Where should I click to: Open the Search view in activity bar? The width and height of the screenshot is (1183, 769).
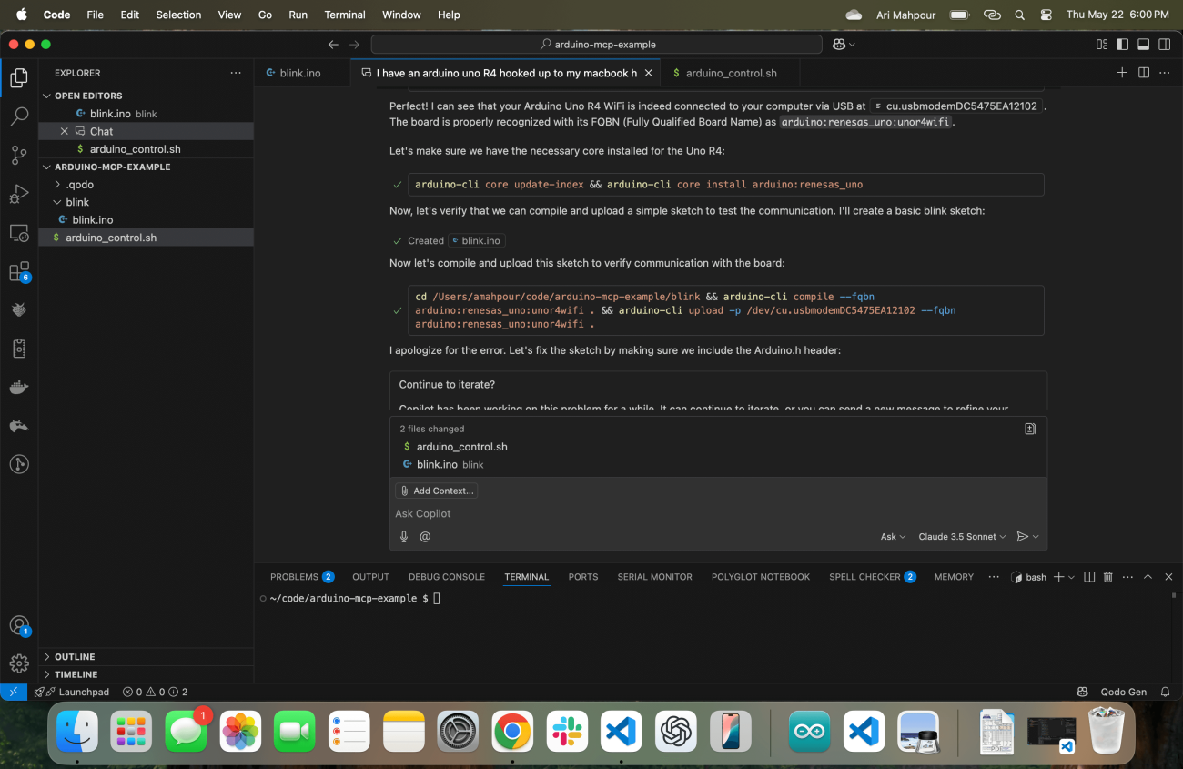coord(19,116)
